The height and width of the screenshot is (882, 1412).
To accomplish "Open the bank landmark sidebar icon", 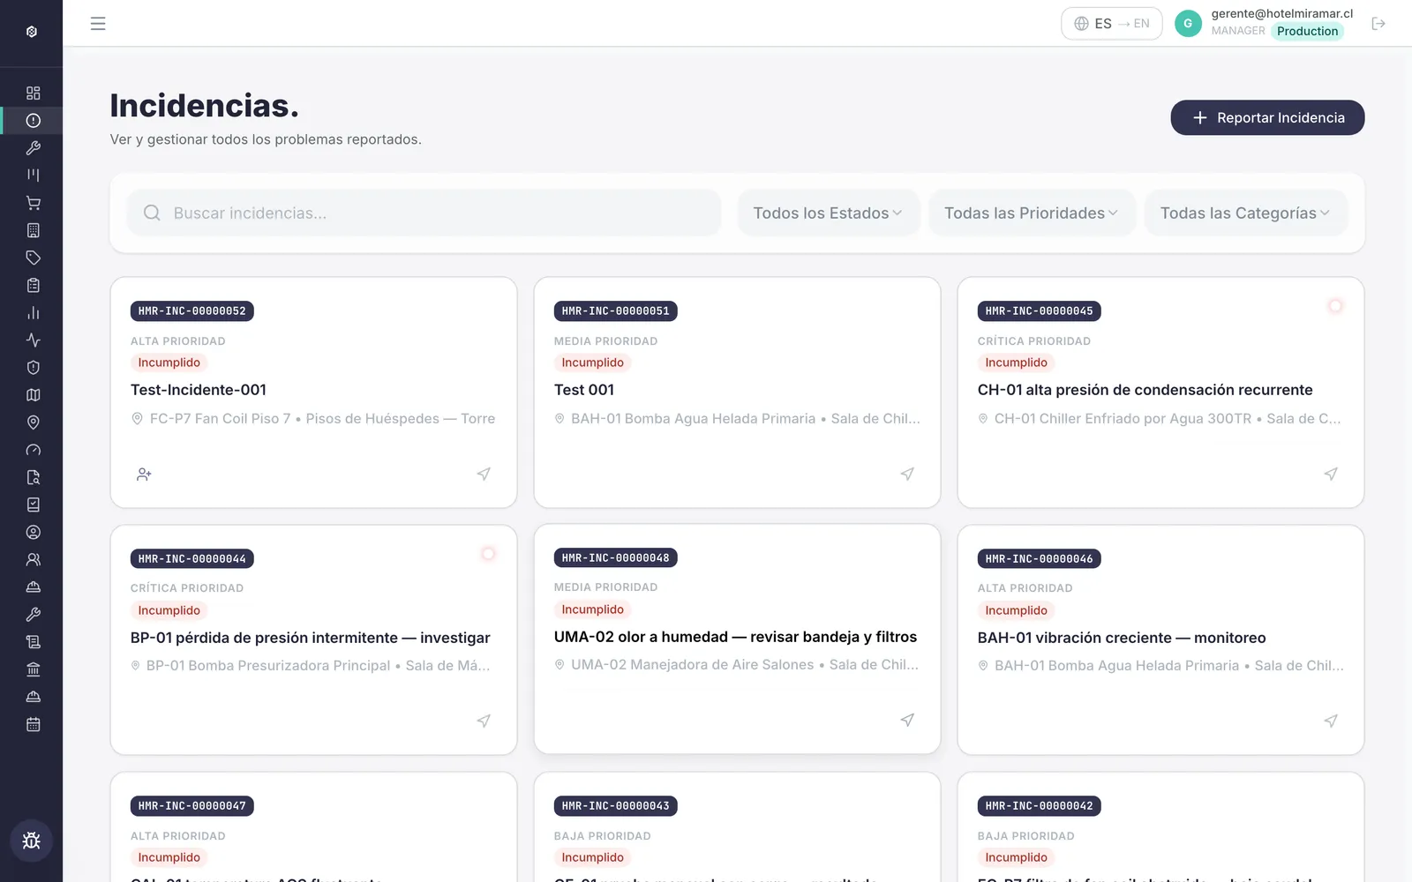I will 33,669.
